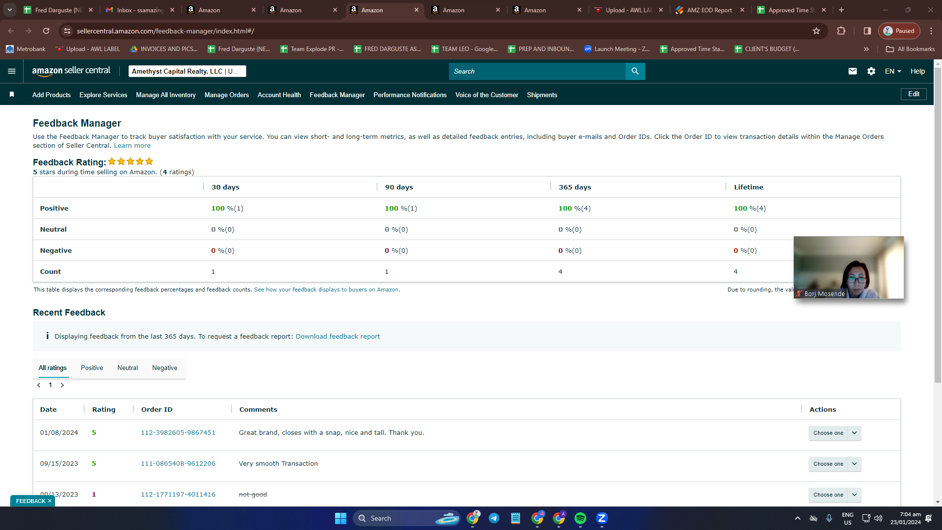Bookmark this page with the star icon
Screen dimensions: 942x530
(x=816, y=31)
